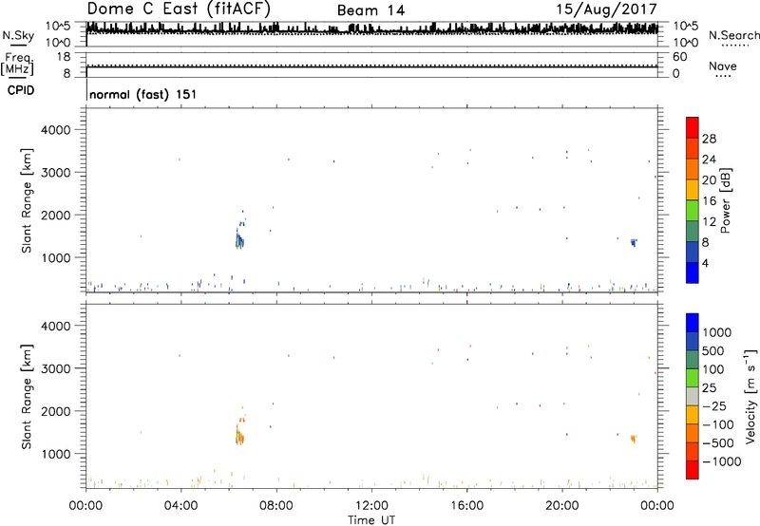Viewport: 760px width, 526px height.
Task: Click the '16' power colorbar label
Action: tap(709, 201)
